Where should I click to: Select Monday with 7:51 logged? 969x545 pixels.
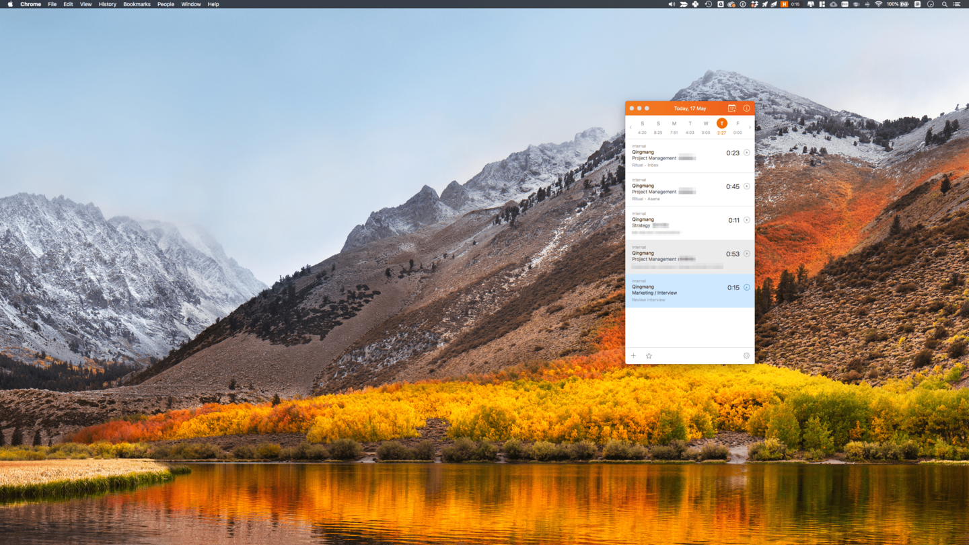674,127
